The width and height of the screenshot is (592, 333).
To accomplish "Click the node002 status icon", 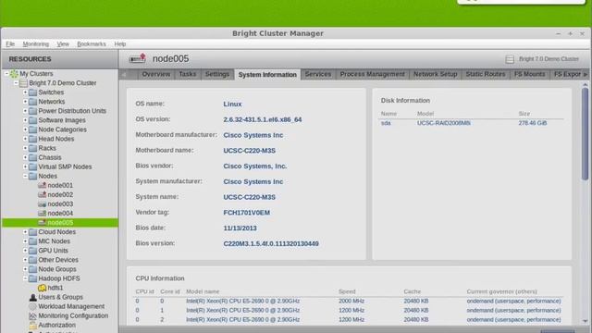I will click(42, 195).
